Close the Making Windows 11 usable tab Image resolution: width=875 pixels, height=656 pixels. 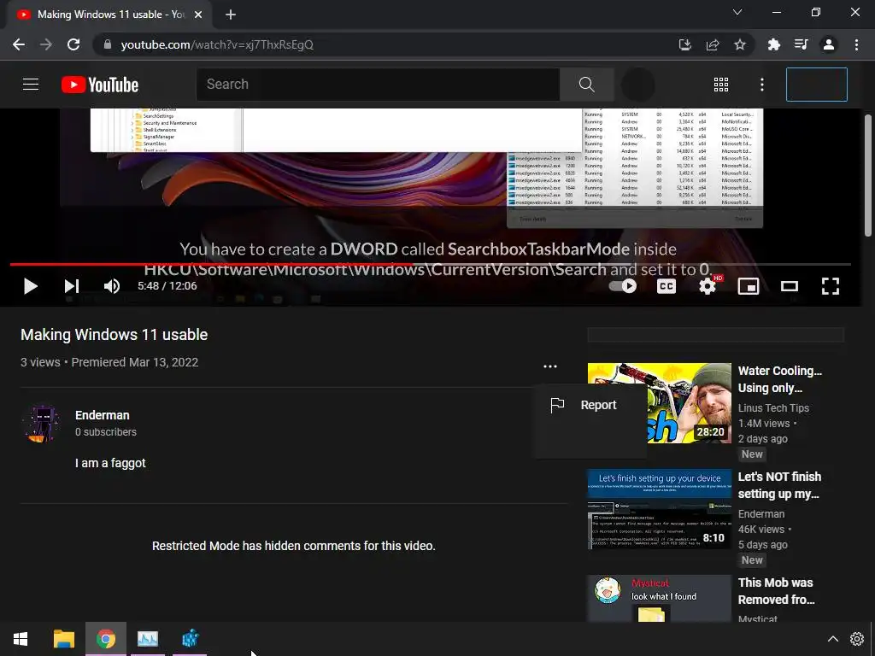[x=198, y=15]
